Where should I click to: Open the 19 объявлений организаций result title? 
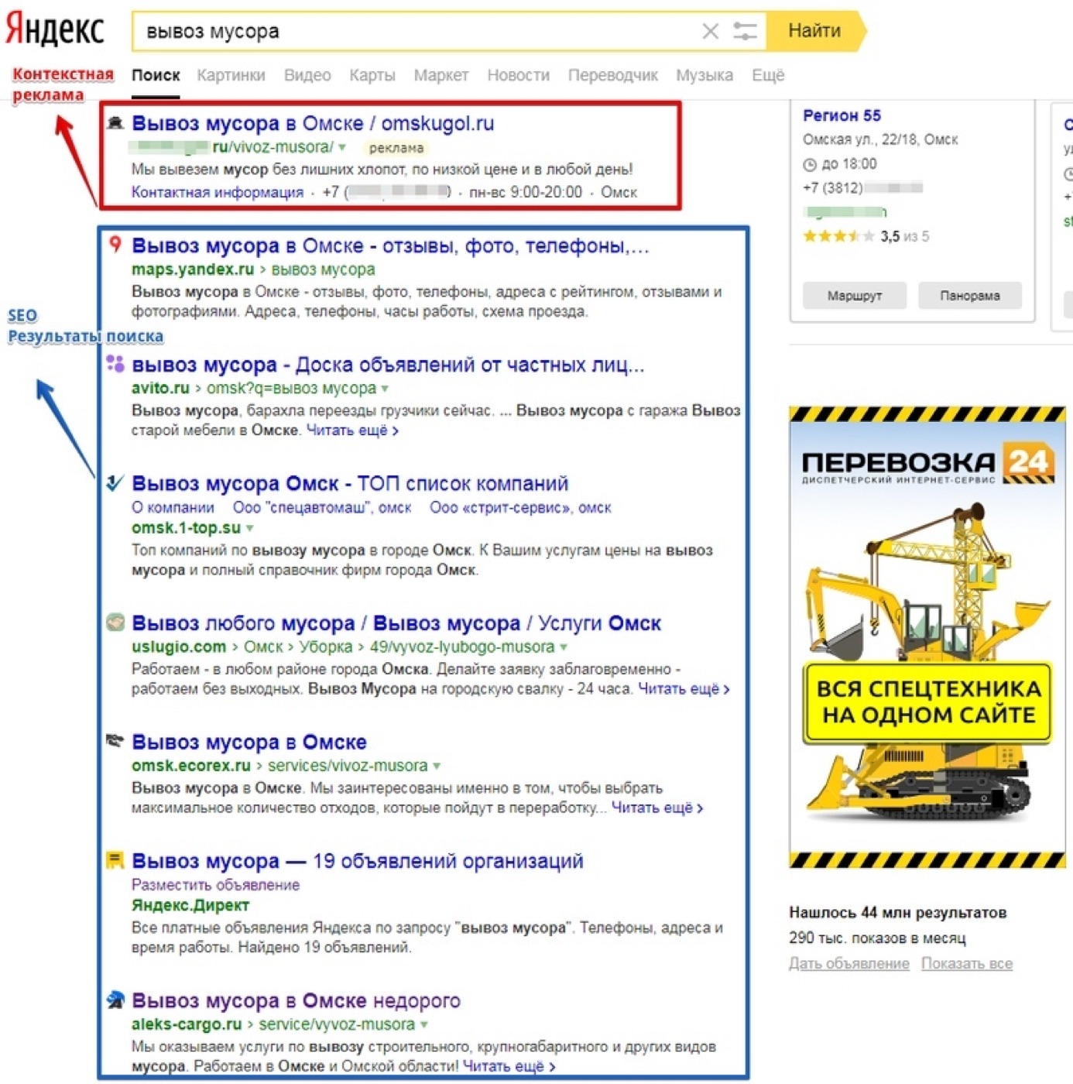[x=358, y=861]
